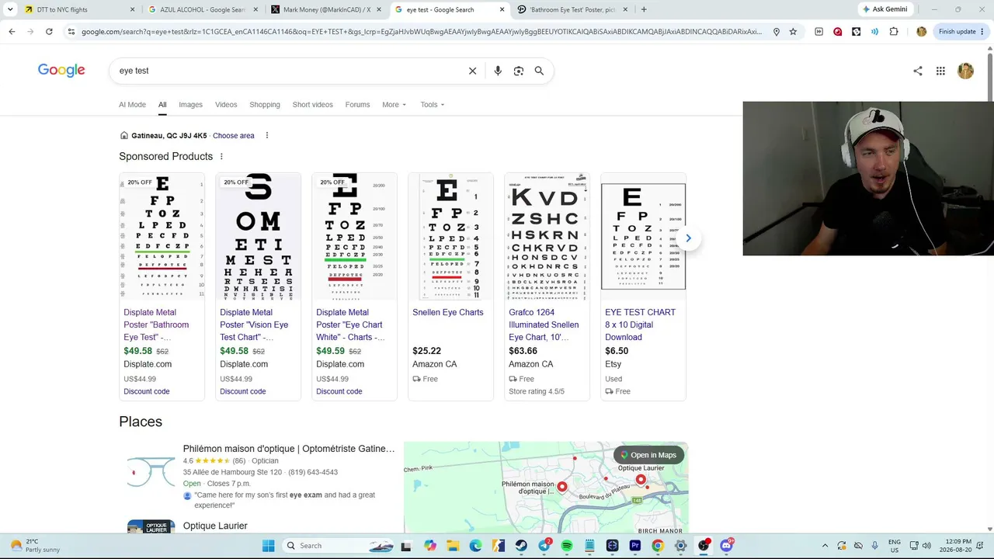Open the Forums results tab

point(357,105)
